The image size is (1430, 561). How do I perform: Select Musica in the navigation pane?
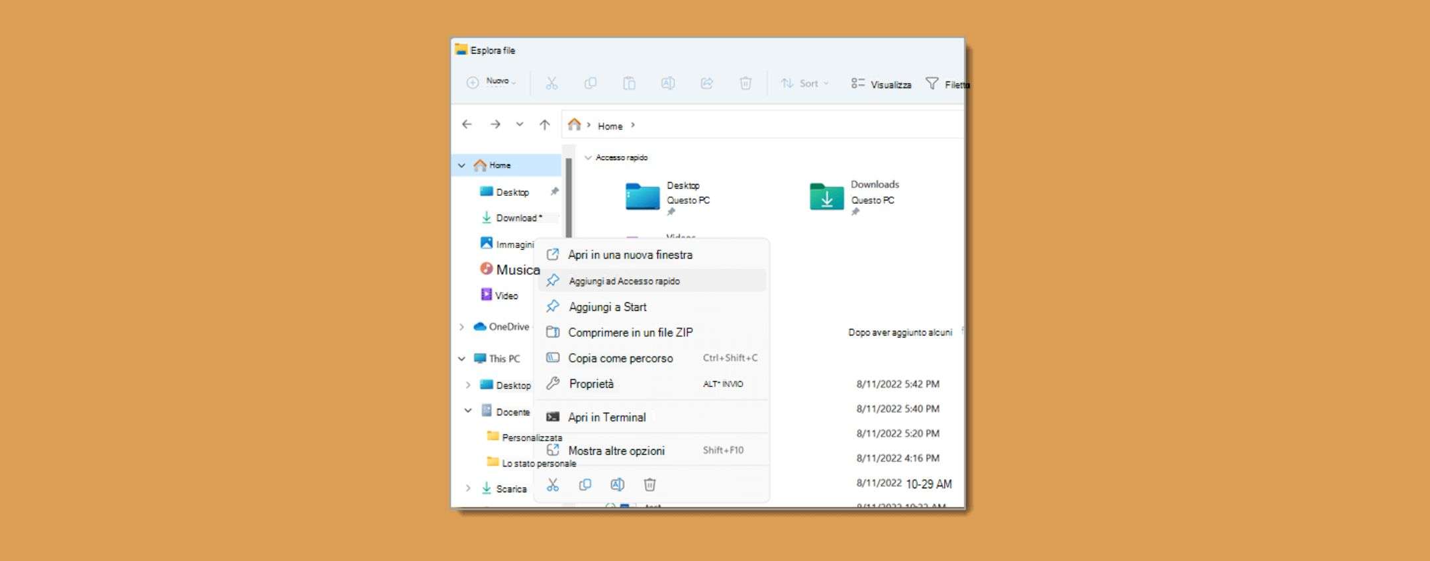coord(517,270)
